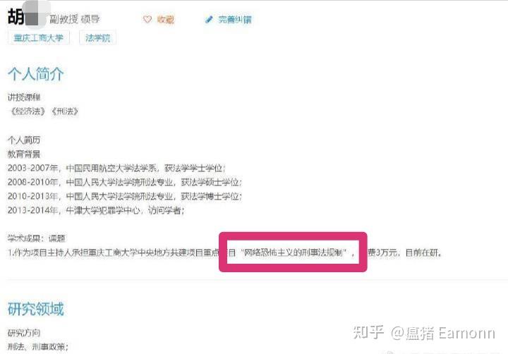508x354 pixels.
Task: Select the 法学院 tag
Action: (x=97, y=38)
